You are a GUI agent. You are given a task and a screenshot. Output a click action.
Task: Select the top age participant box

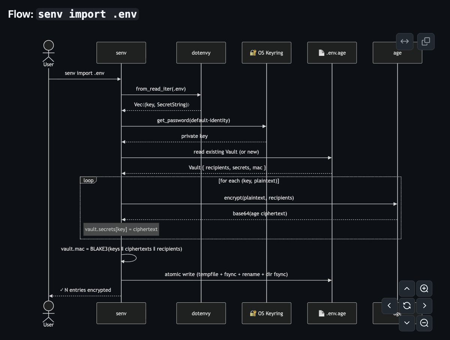pyautogui.click(x=397, y=53)
